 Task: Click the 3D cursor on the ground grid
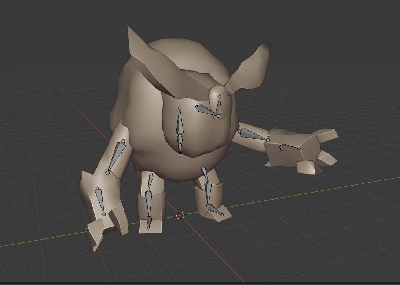pyautogui.click(x=180, y=216)
